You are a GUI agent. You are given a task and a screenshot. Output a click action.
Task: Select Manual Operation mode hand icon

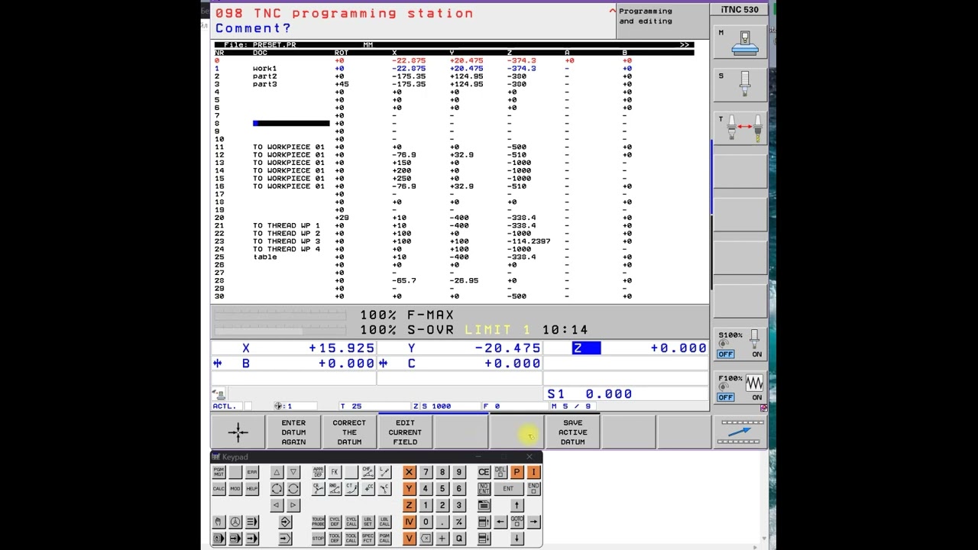point(219,522)
